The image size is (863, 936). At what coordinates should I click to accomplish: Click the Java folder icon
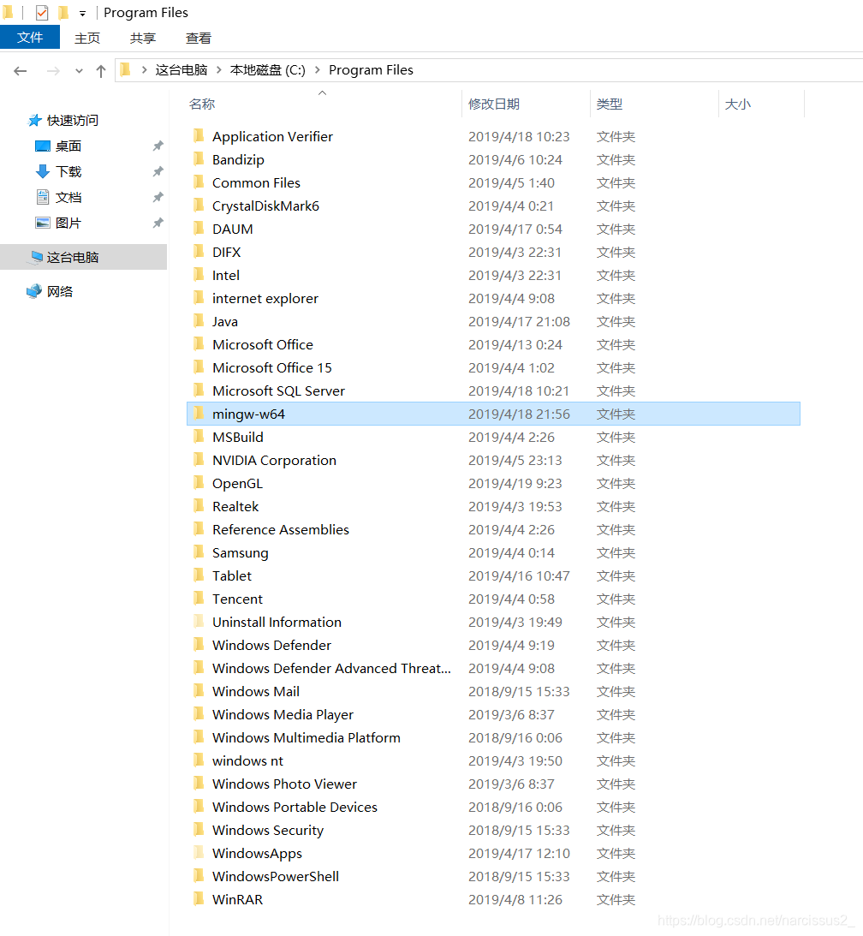(x=199, y=321)
